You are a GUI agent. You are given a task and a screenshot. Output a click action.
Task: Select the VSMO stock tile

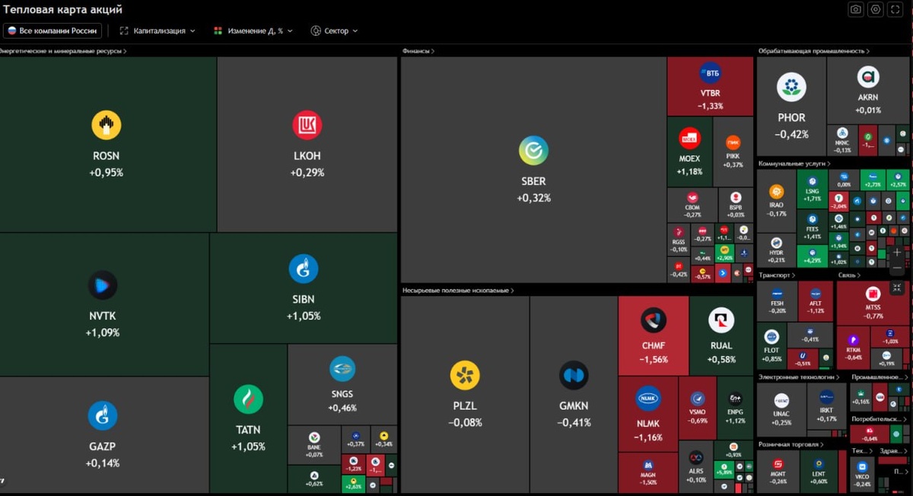tap(698, 408)
